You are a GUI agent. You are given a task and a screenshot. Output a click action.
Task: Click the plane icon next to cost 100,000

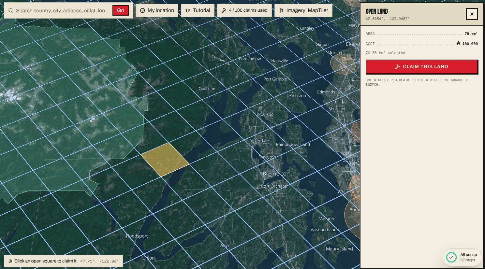point(459,43)
